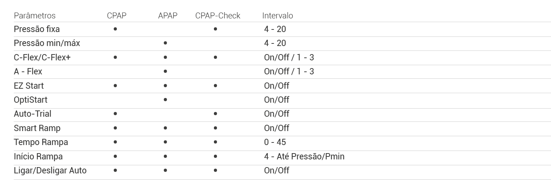Click the APAP column header
The height and width of the screenshot is (194, 551).
tap(167, 16)
